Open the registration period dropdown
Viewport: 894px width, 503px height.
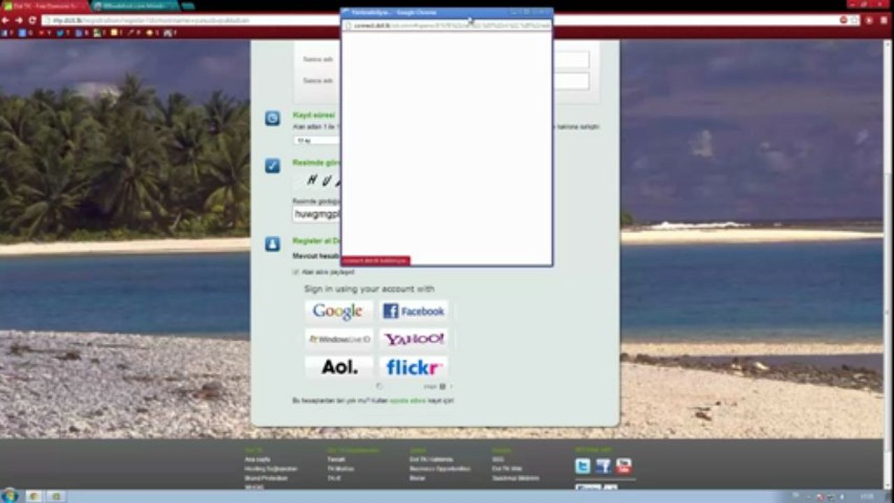pyautogui.click(x=317, y=140)
